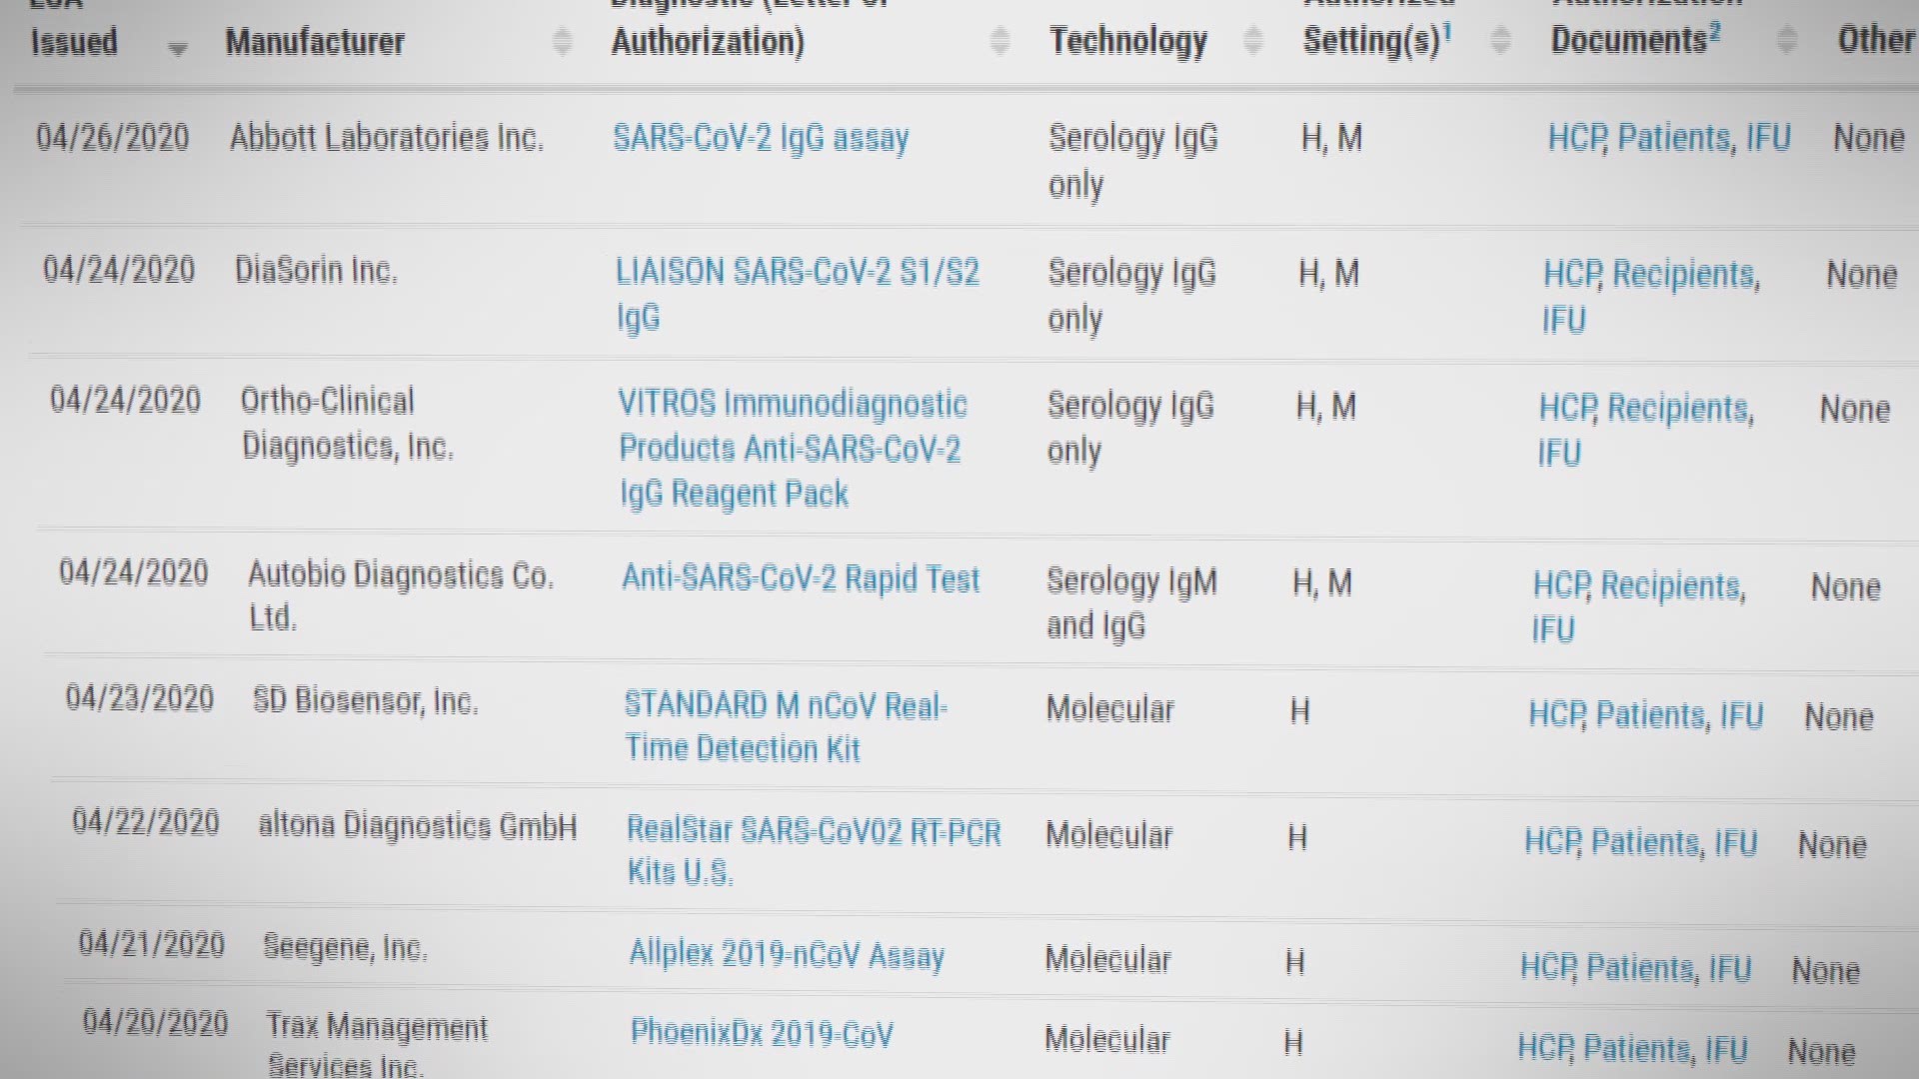Select Seegene, Inc. manufacturer cell
This screenshot has width=1919, height=1079.
[x=345, y=947]
